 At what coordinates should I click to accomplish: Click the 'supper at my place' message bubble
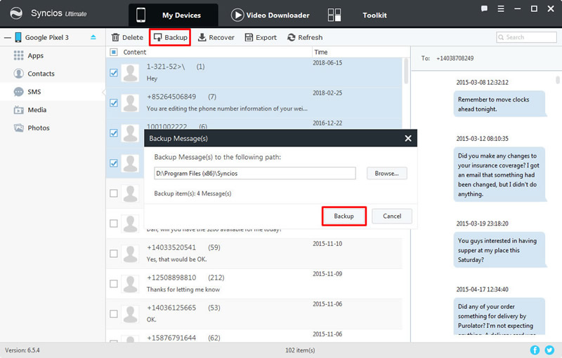pyautogui.click(x=499, y=249)
